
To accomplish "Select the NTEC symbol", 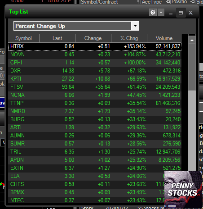I will point(17,200).
